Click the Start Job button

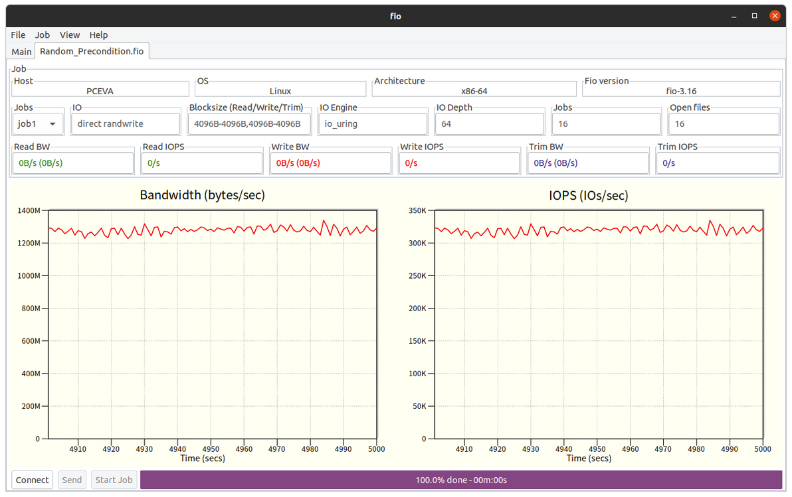coord(114,480)
